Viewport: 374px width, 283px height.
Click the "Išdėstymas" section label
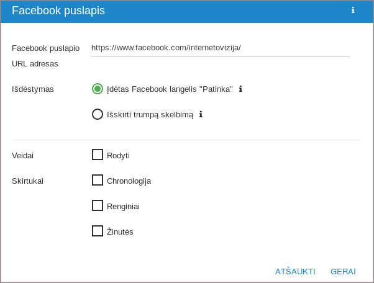click(33, 89)
